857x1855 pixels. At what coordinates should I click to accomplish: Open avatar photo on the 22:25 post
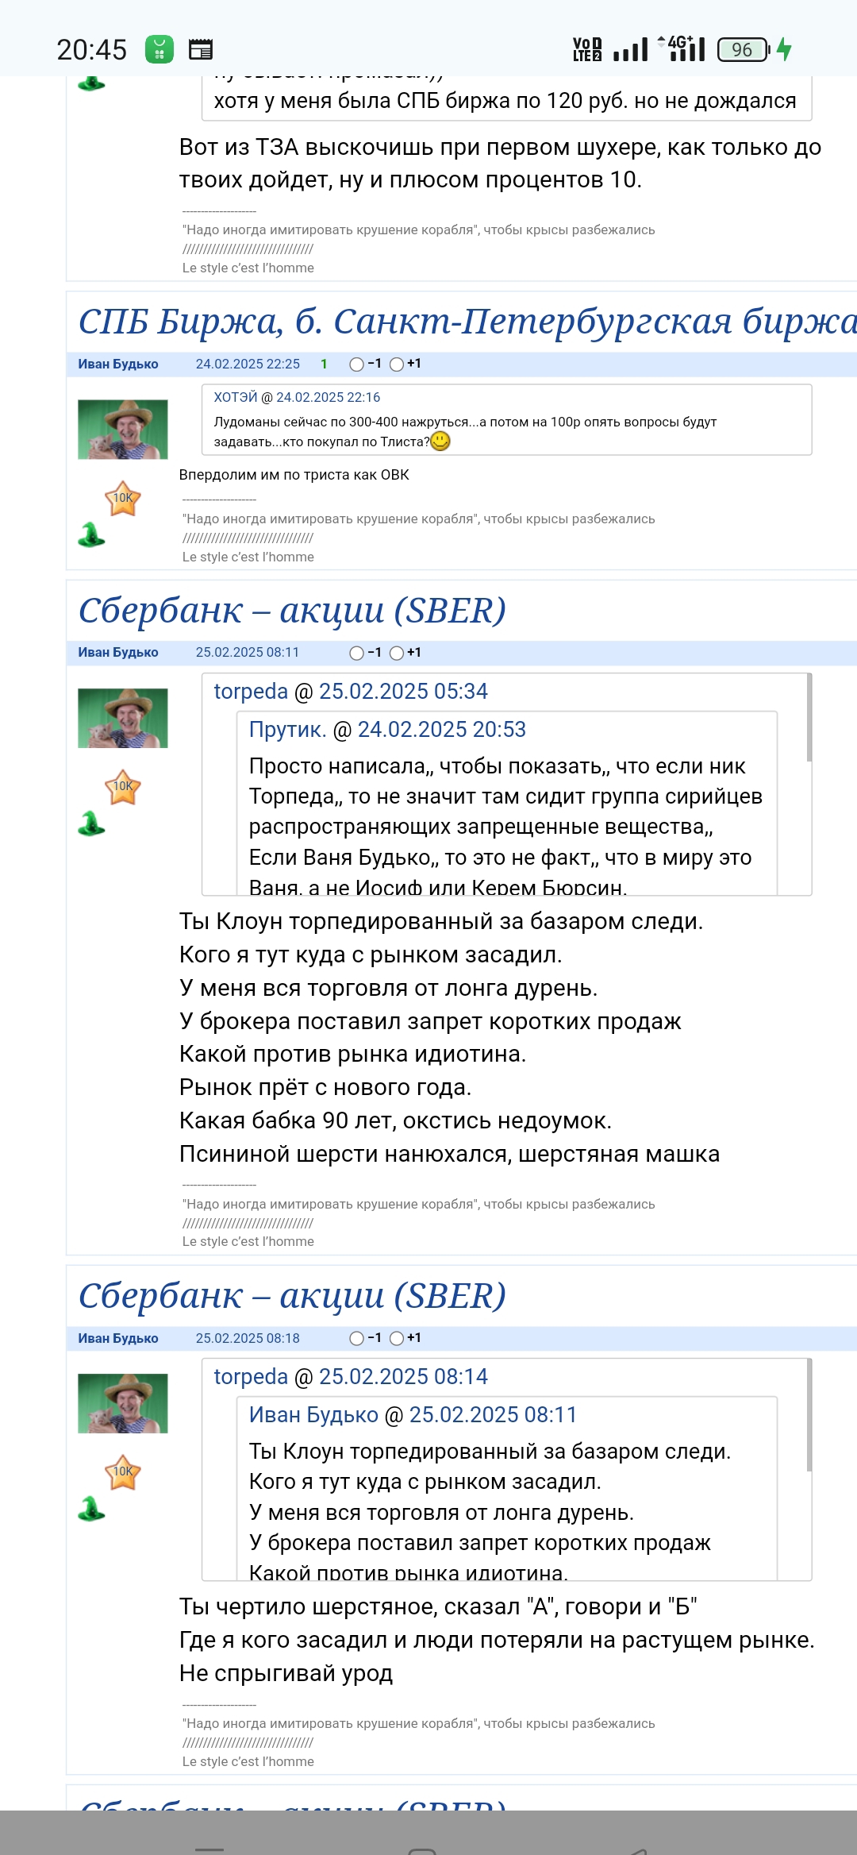[123, 430]
